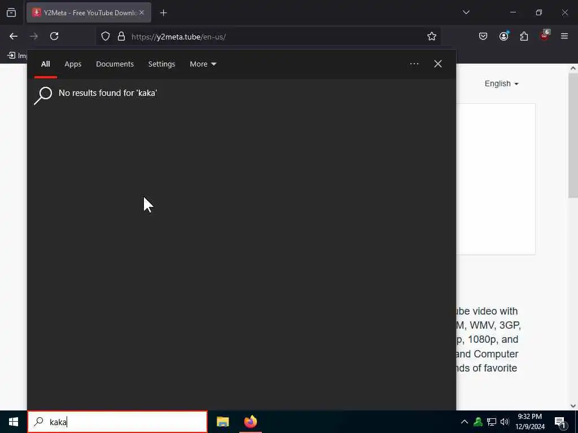Open the tracking protection shield panel
Viewport: 578px width, 433px height.
(x=106, y=36)
